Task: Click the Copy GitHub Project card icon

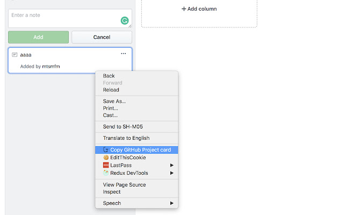Action: click(x=106, y=150)
